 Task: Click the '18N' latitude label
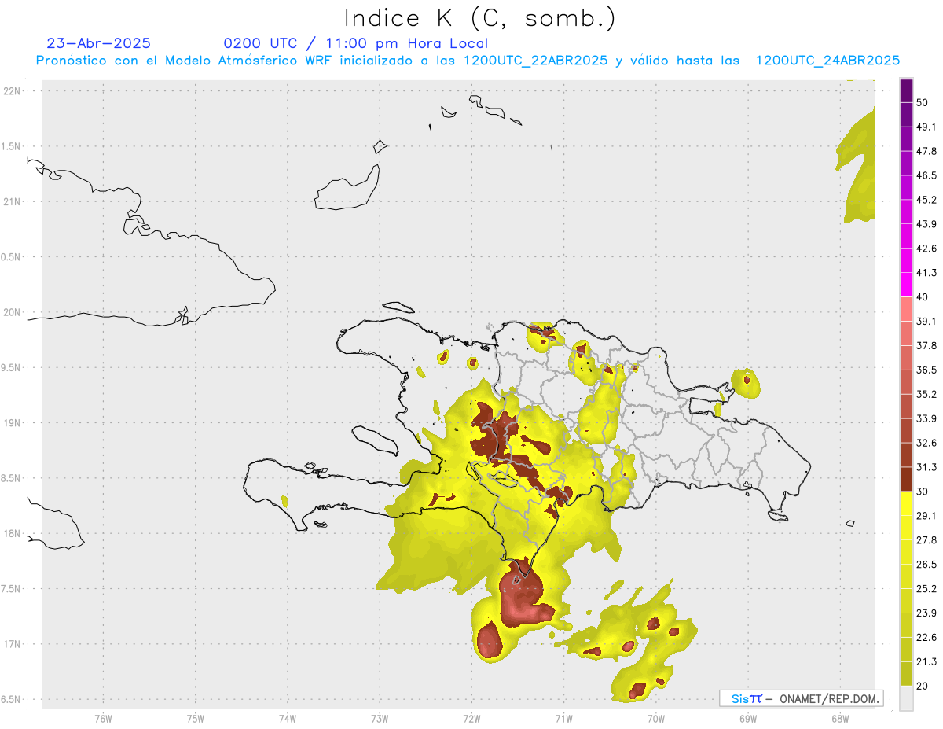13,533
